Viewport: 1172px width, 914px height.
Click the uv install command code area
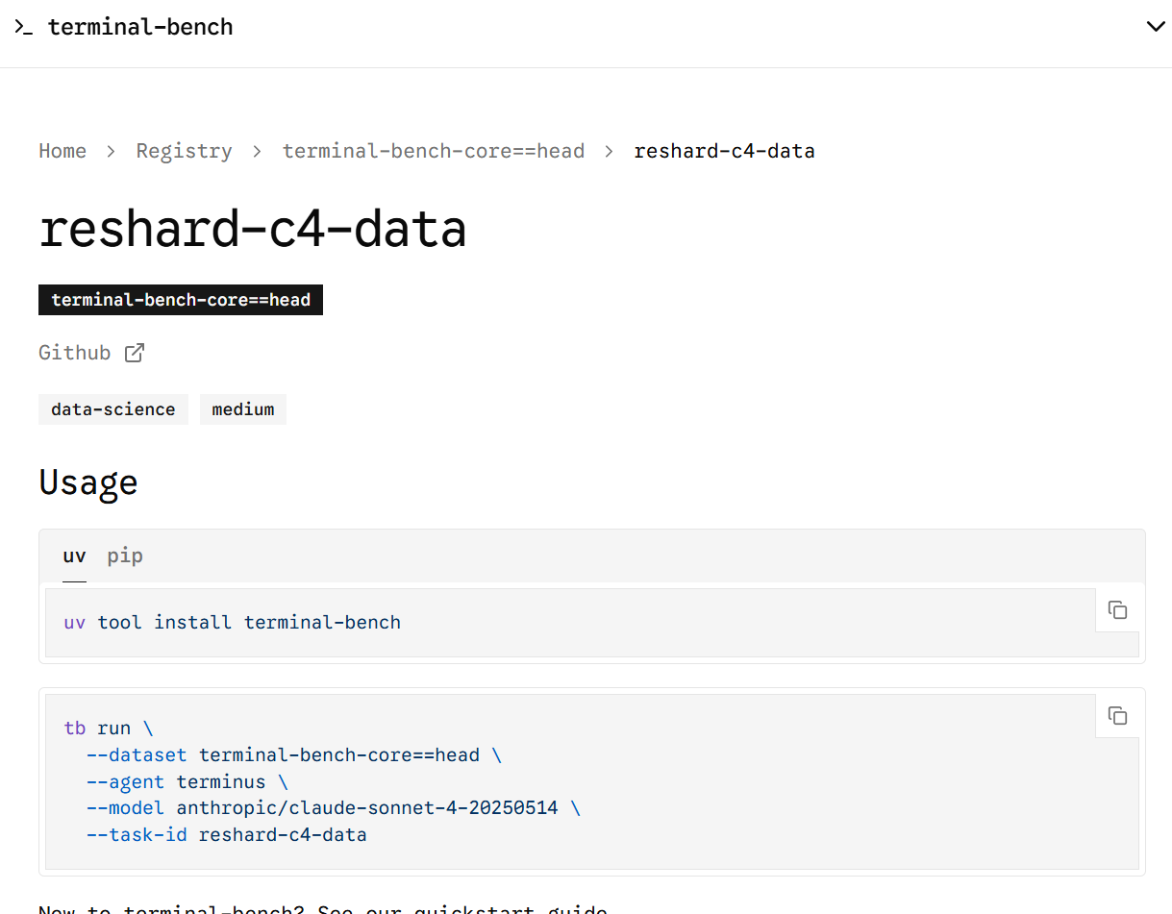(233, 622)
